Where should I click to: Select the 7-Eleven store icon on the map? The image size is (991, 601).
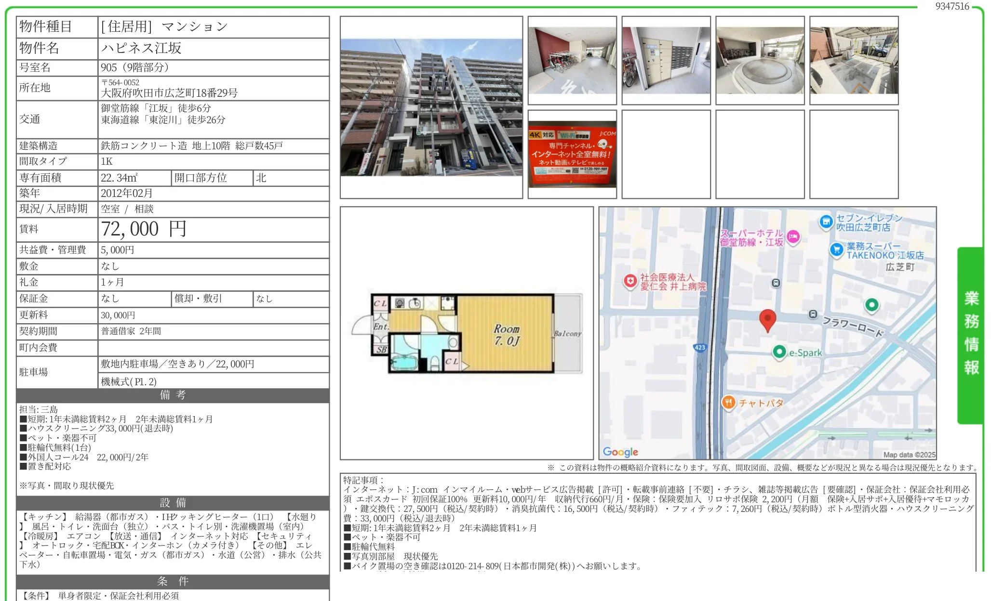(x=827, y=221)
